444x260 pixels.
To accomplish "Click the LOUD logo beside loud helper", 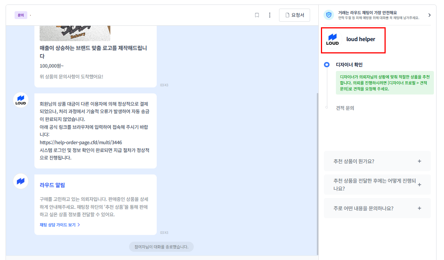I will point(333,39).
